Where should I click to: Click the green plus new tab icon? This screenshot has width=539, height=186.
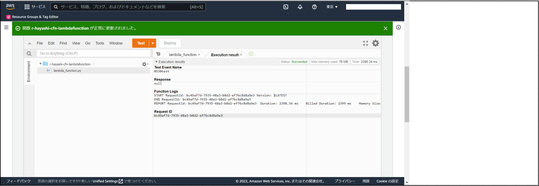(x=251, y=54)
